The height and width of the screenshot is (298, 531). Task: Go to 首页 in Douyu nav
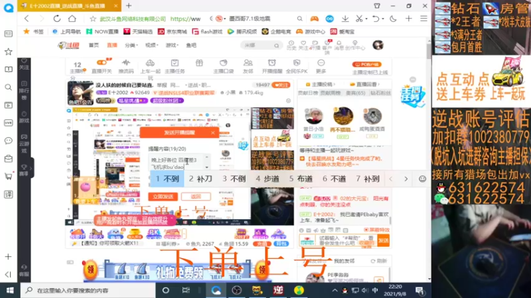coord(94,45)
